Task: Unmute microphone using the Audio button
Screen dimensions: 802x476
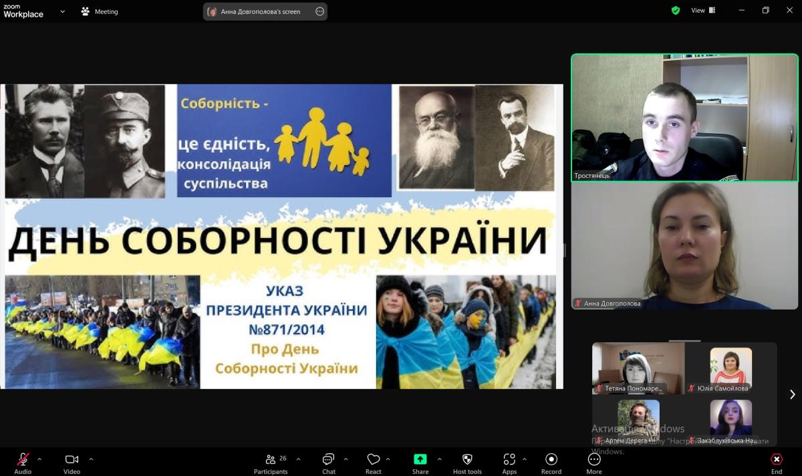Action: [23, 460]
